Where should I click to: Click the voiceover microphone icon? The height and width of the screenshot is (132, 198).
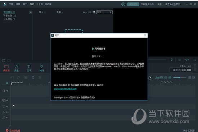coord(172,60)
